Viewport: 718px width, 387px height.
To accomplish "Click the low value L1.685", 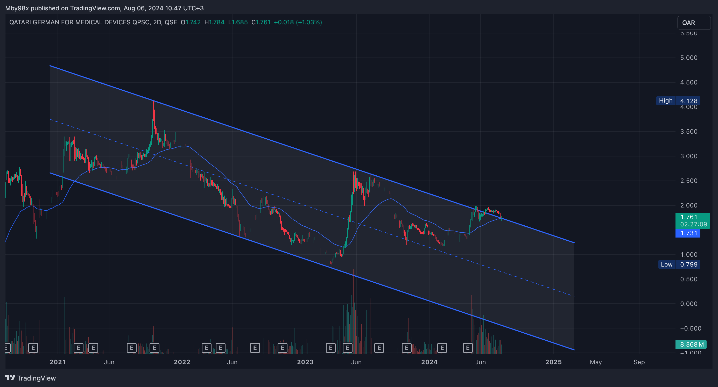I will [x=238, y=22].
